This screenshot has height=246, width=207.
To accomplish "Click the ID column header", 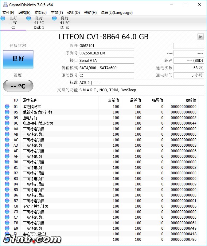I will click(16, 100).
